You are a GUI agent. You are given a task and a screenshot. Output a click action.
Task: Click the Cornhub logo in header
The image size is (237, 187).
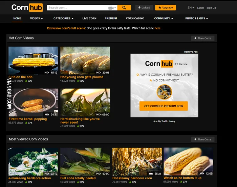click(27, 7)
